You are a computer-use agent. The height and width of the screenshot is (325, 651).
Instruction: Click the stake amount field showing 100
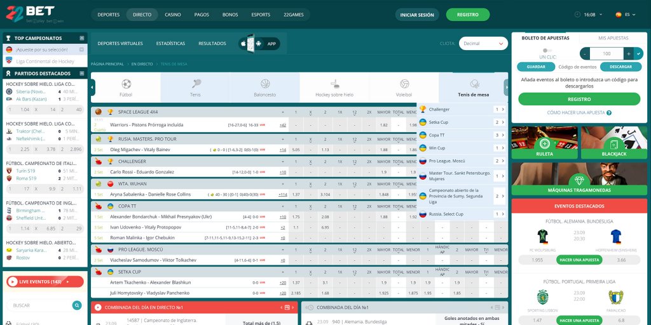point(606,53)
